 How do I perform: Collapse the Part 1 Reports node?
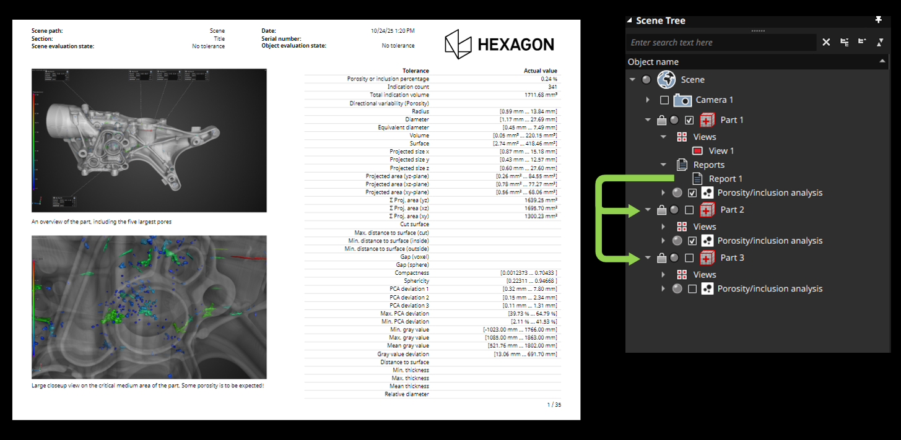(x=663, y=165)
